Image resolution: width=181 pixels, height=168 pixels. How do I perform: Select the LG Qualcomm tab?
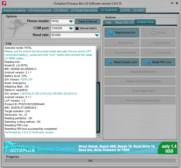tap(109, 10)
